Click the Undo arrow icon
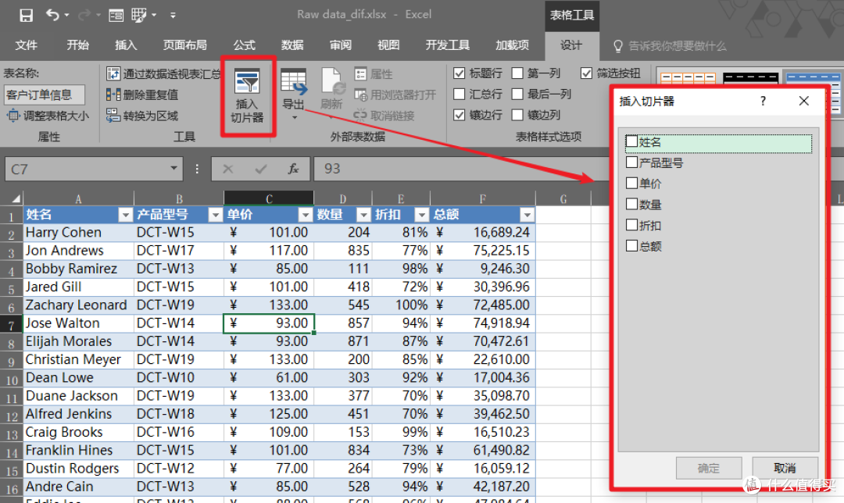 (x=52, y=15)
